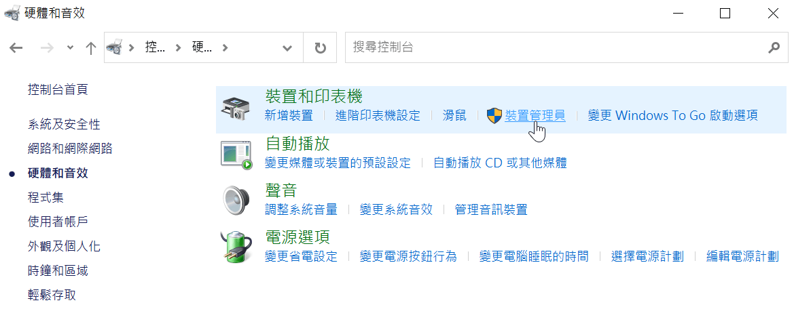Click the 聲音 speaker icon
This screenshot has width=794, height=326.
coord(236,201)
